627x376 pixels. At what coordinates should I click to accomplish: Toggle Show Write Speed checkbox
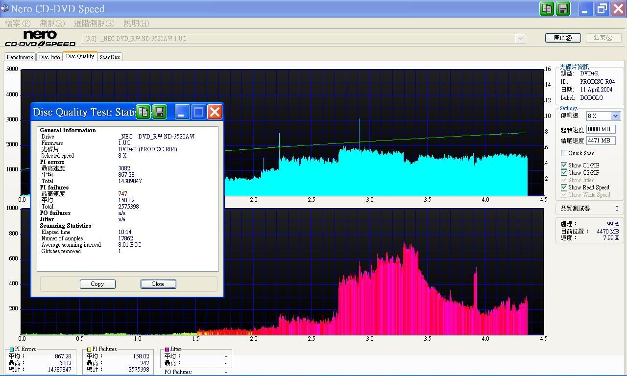coord(564,195)
